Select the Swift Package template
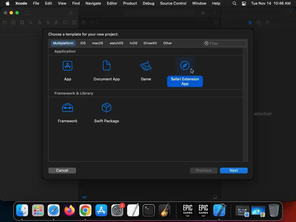The image size is (296, 222). (x=107, y=113)
